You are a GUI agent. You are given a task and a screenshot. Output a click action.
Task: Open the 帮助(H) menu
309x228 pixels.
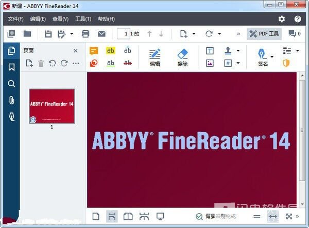click(x=107, y=19)
